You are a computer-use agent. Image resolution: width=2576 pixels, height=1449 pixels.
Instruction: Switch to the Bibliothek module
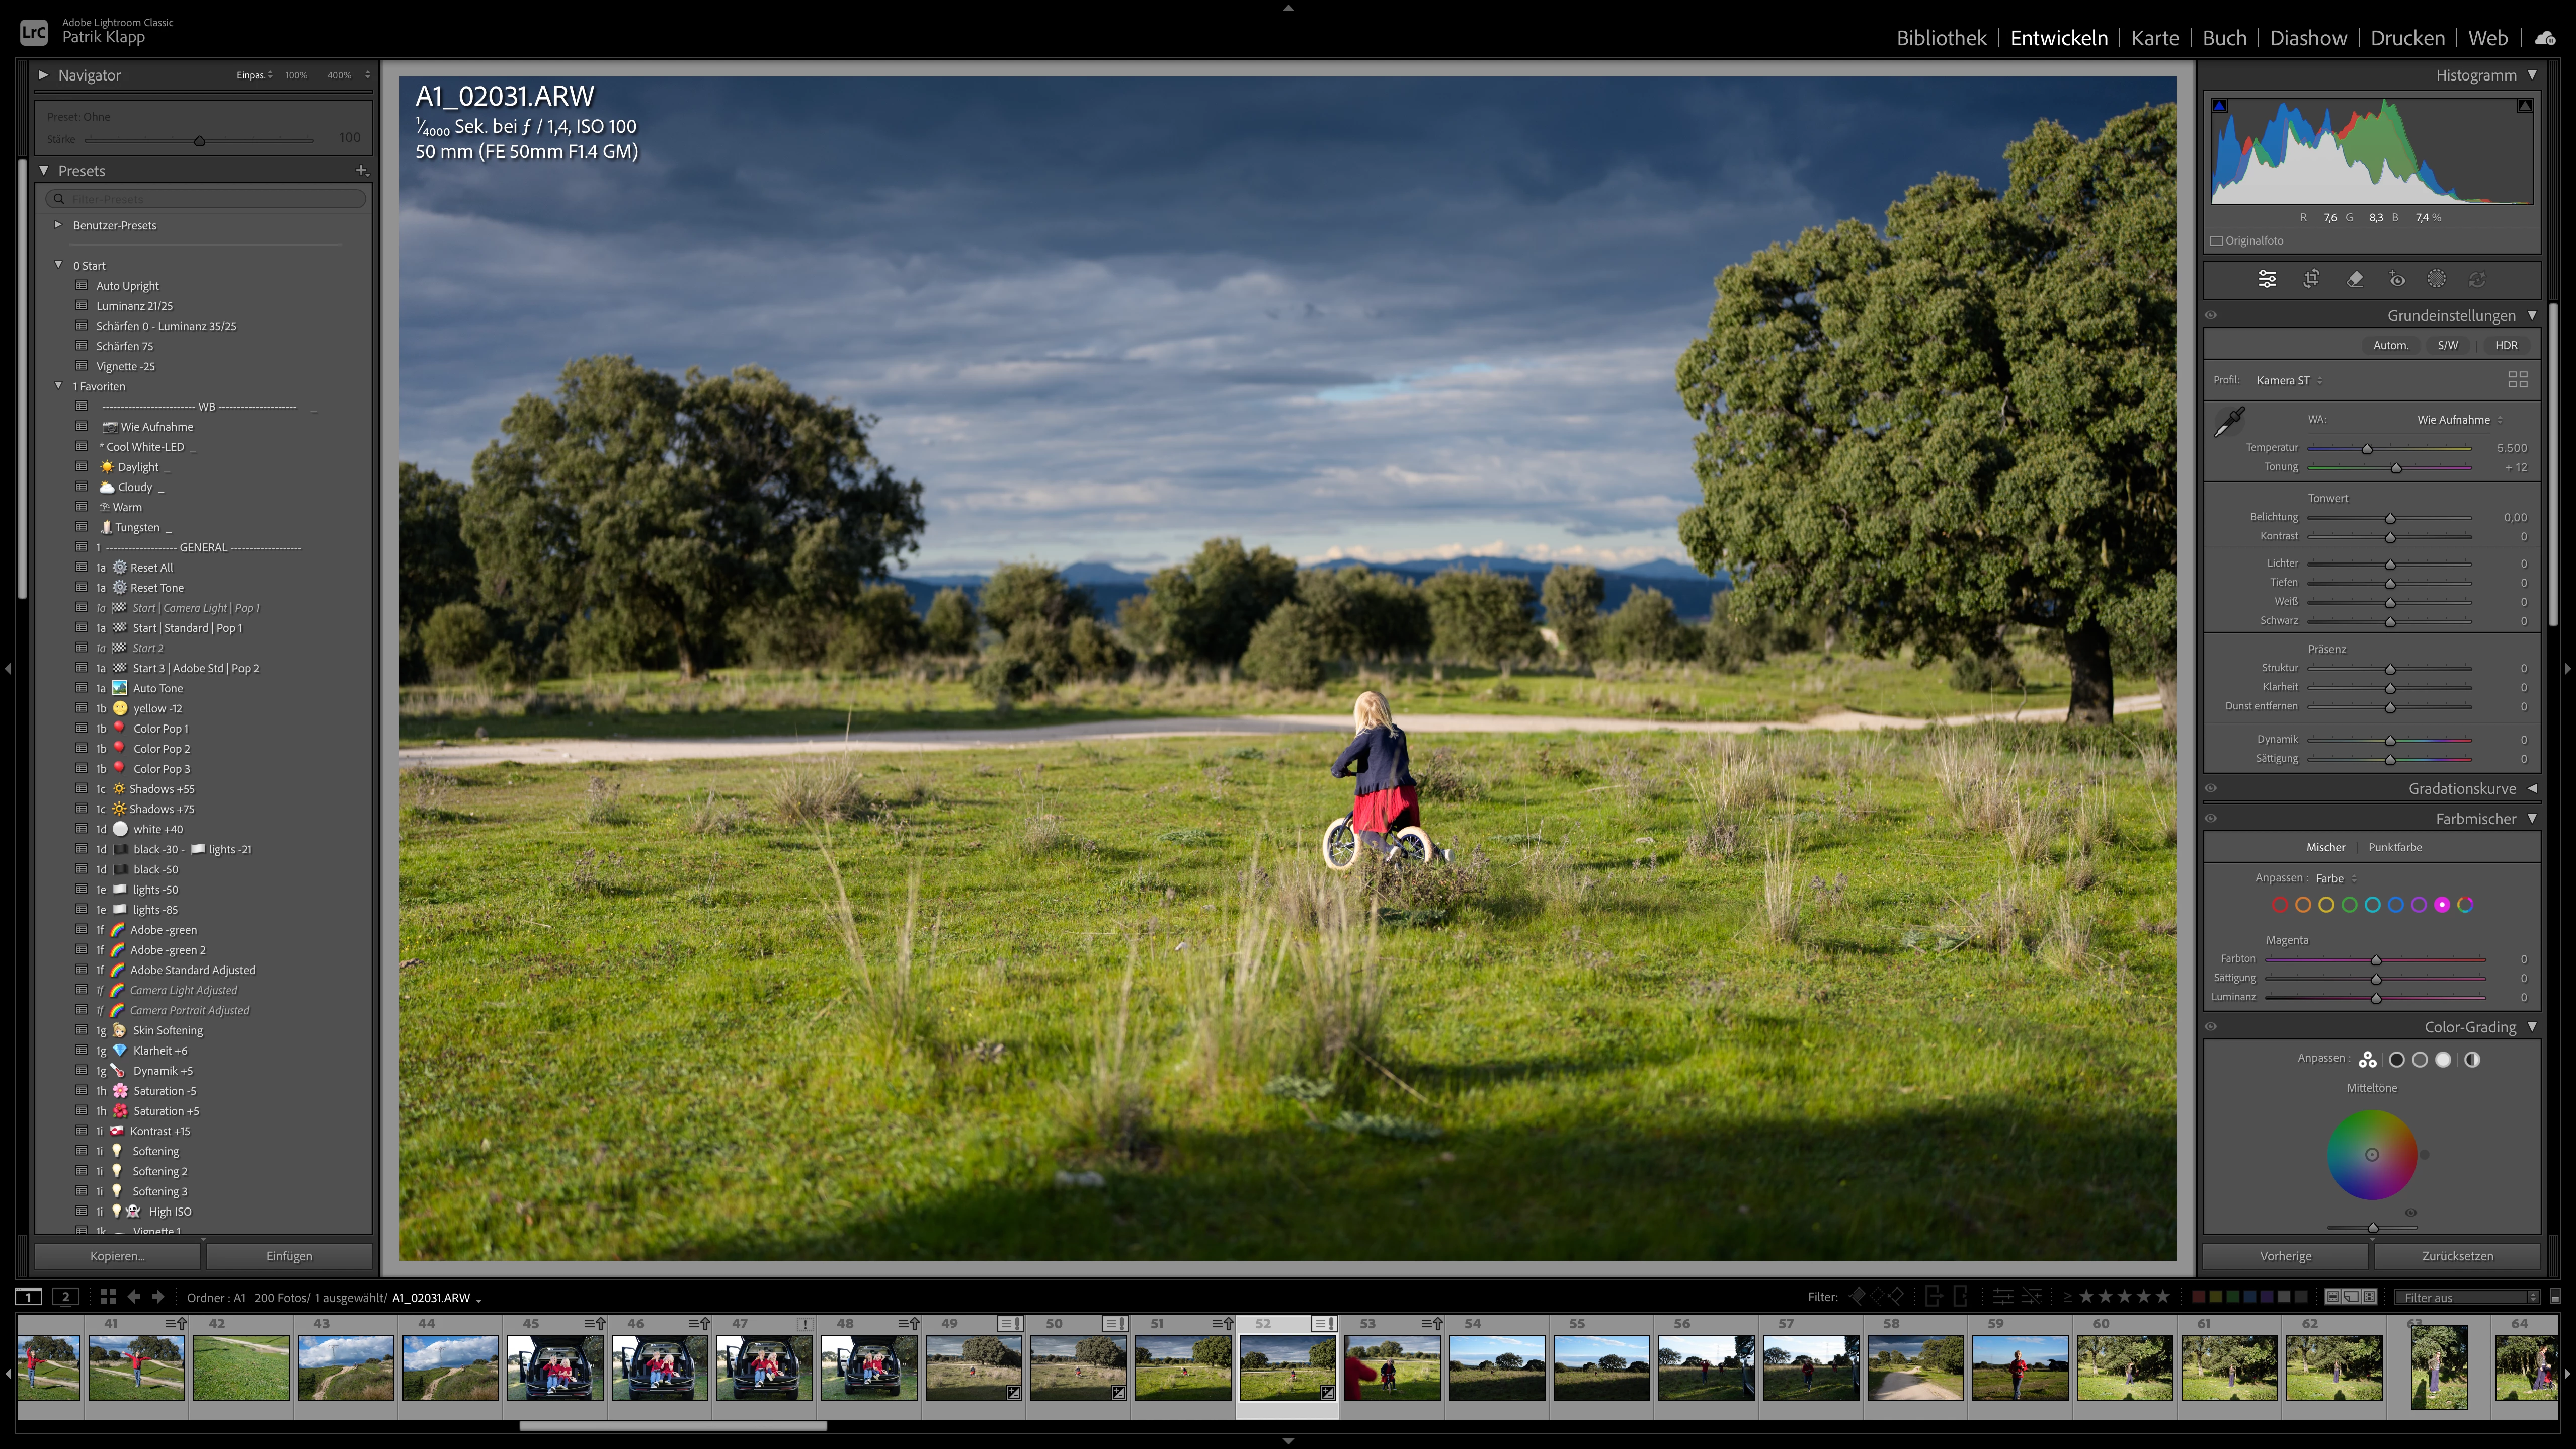(1941, 38)
